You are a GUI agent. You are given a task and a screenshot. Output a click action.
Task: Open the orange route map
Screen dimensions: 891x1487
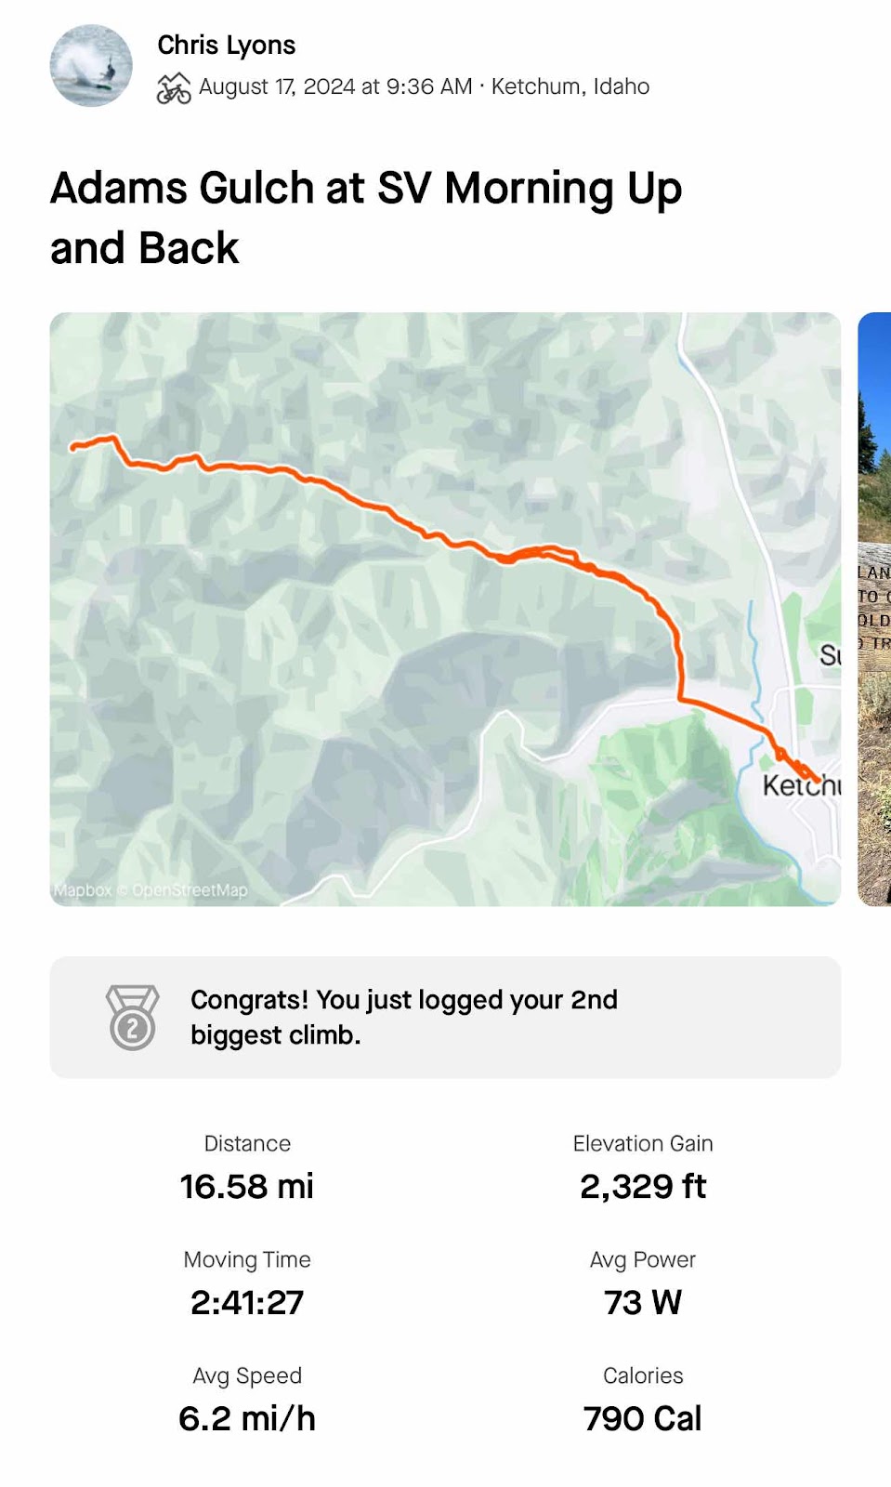(445, 609)
